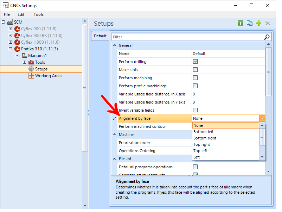The image size is (282, 212).
Task: Toggle the Perform drilling checkbox
Action: pos(195,61)
